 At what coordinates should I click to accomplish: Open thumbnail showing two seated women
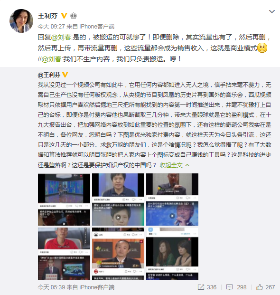(172, 254)
